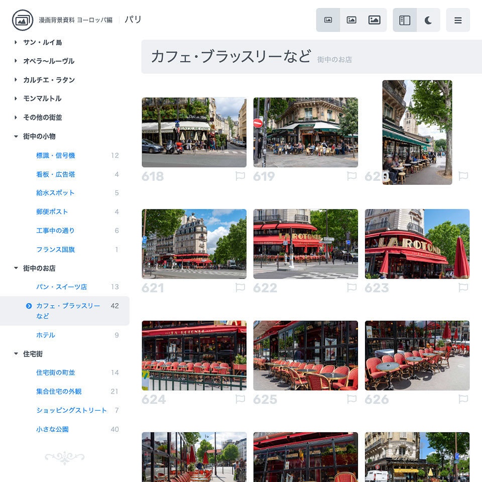Screen dimensions: 482x482
Task: Enable dark mode with the moon icon
Action: click(428, 20)
